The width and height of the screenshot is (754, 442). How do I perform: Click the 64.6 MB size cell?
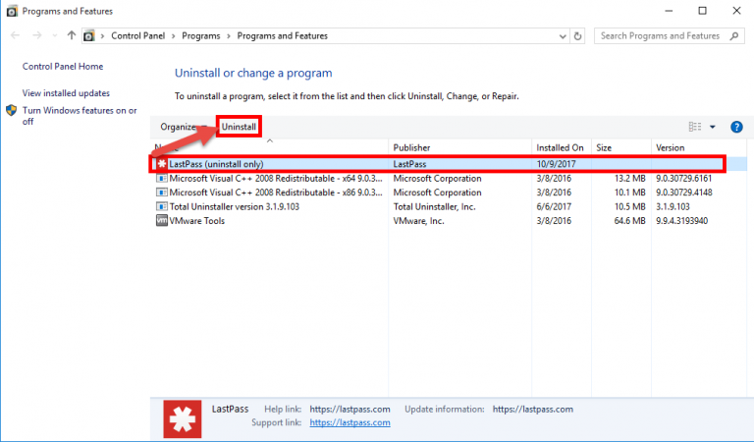tap(630, 221)
